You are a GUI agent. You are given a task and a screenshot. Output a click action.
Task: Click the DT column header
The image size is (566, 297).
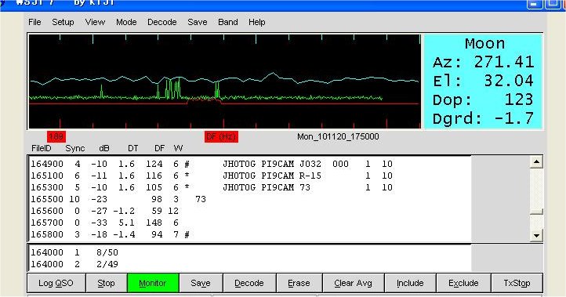pos(132,148)
